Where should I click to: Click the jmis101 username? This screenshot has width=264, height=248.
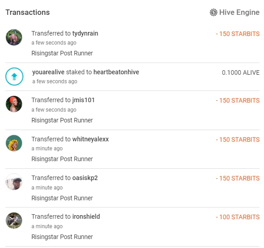click(x=83, y=100)
